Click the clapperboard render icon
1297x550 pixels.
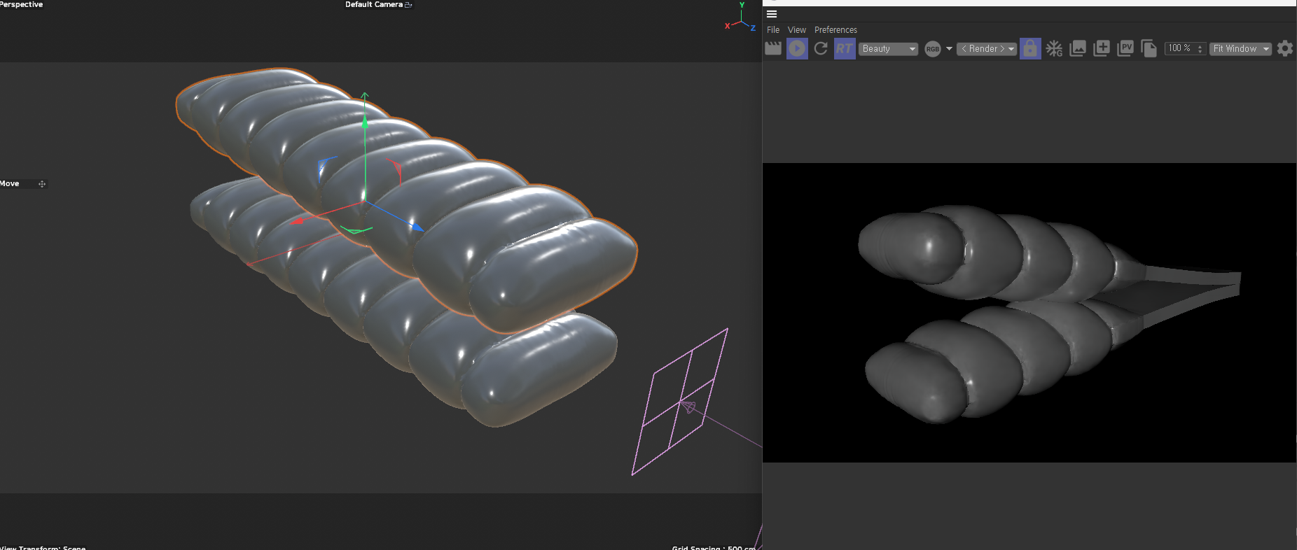(x=773, y=48)
